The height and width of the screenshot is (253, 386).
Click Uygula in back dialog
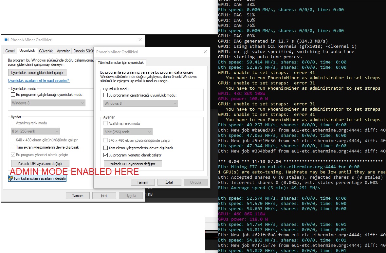click(131, 196)
